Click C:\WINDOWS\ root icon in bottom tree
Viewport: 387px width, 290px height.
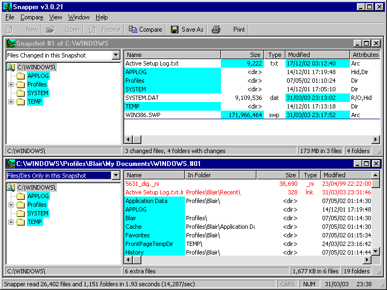11,187
